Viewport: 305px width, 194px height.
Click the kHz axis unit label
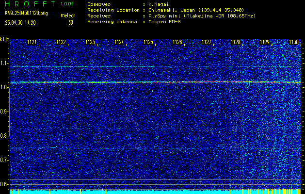(4, 39)
